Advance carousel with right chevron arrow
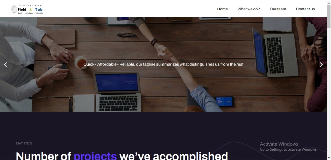331x160 pixels. point(321,65)
